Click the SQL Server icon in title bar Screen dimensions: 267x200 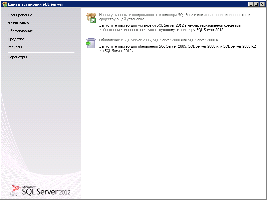click(5, 4)
